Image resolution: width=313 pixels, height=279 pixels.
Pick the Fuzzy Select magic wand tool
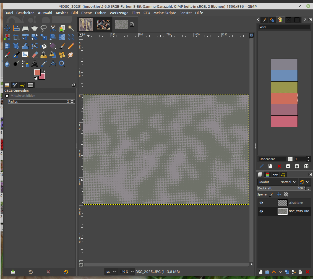(x=71, y=28)
